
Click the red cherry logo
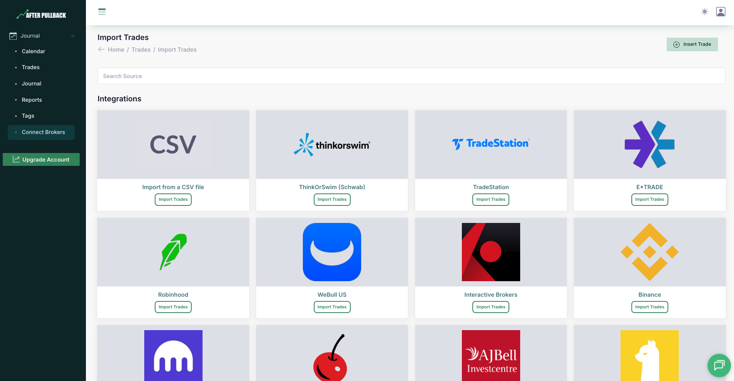(330, 357)
